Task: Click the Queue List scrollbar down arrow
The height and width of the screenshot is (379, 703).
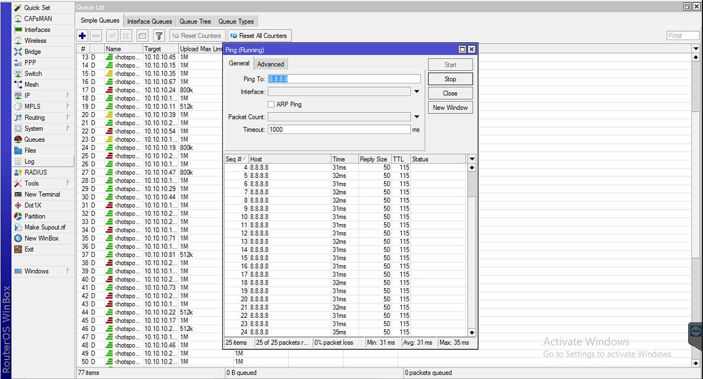Action: pyautogui.click(x=696, y=363)
